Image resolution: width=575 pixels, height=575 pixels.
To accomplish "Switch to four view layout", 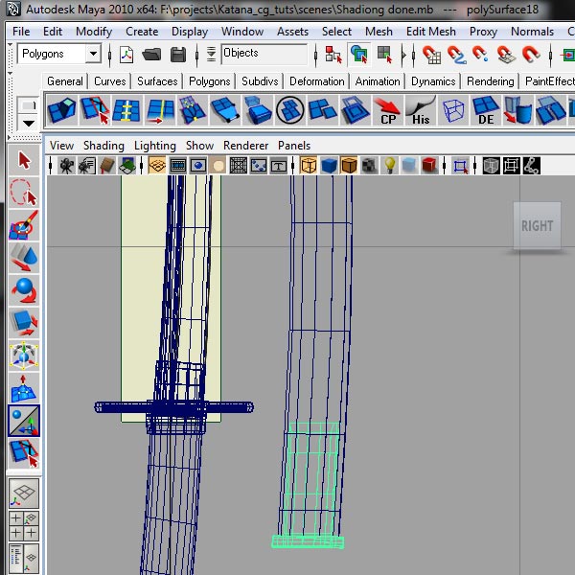I will click(24, 526).
